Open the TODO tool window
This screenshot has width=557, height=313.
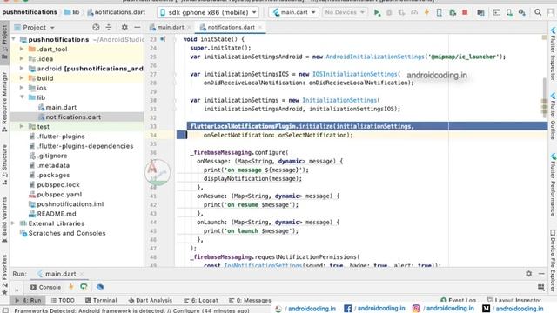click(x=63, y=300)
